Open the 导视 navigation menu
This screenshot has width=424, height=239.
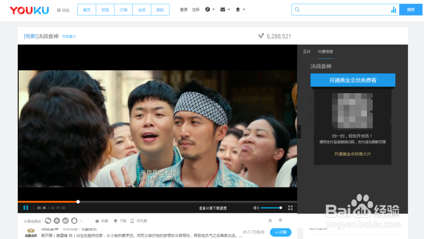[63, 10]
